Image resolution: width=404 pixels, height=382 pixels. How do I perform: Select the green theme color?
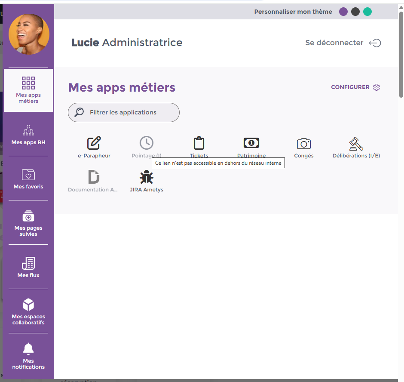[x=367, y=12]
